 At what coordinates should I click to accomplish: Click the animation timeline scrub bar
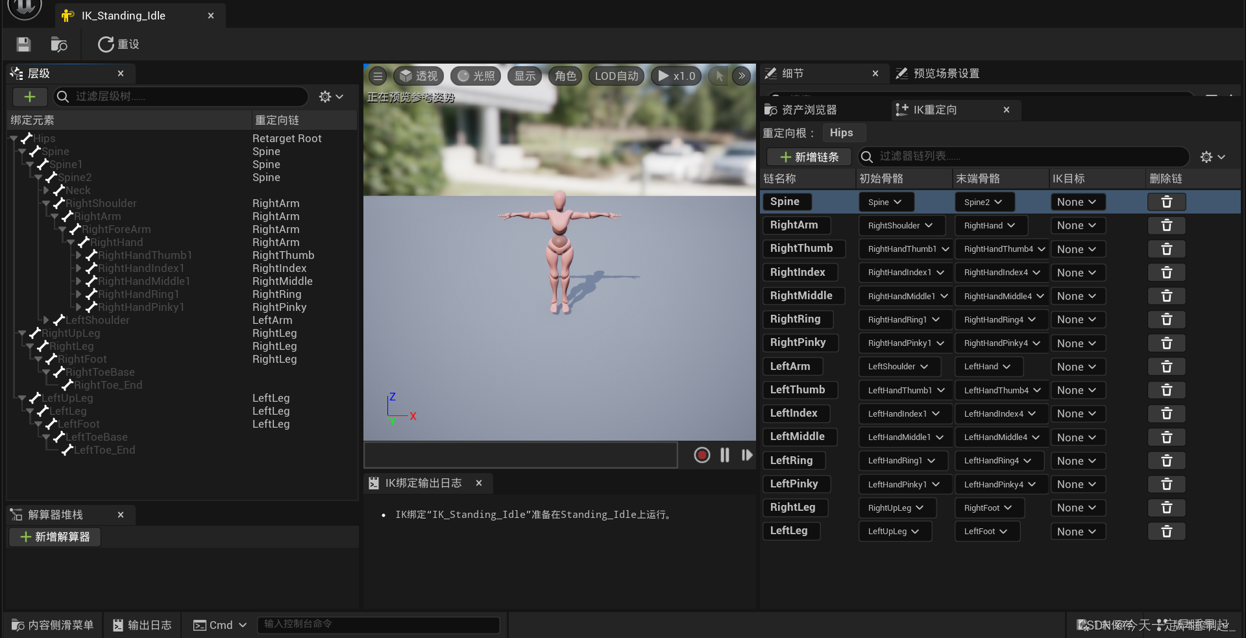coord(520,455)
